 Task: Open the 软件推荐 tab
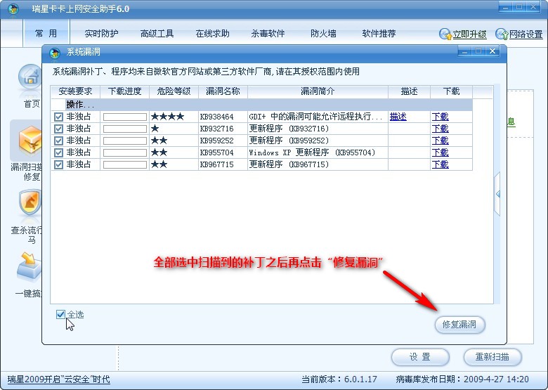coord(379,34)
